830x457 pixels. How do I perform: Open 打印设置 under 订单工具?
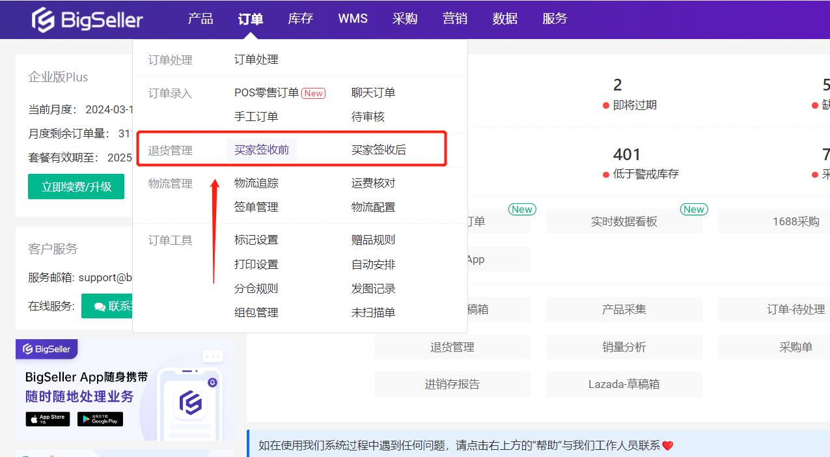tap(256, 264)
